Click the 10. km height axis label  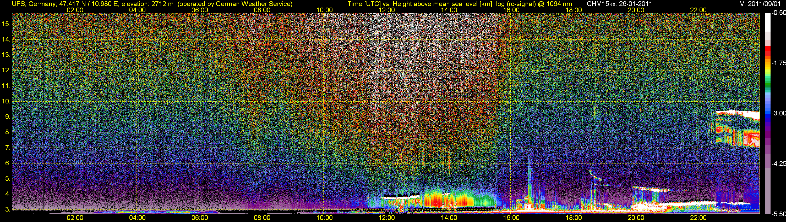(x=6, y=101)
